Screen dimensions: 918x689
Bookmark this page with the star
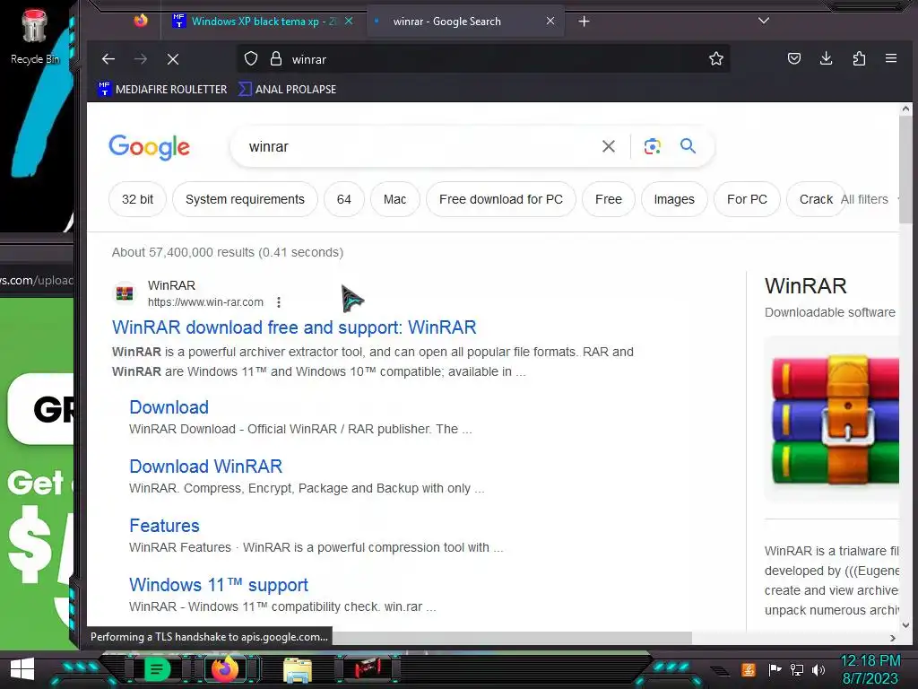(x=716, y=58)
